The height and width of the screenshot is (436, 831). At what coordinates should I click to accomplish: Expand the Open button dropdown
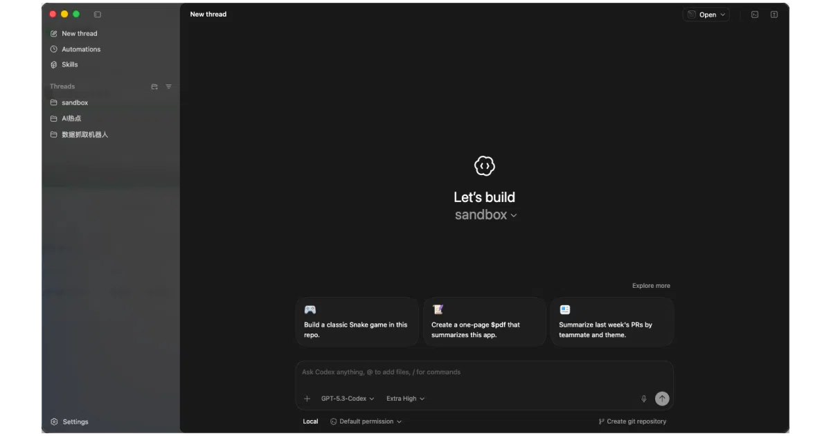pyautogui.click(x=706, y=15)
